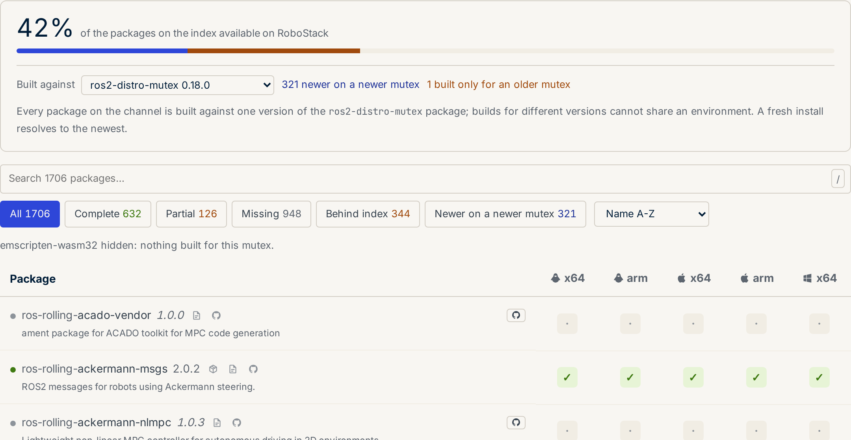Open the documentation icon for ros-rolling-acado-vendor
The height and width of the screenshot is (440, 851).
pos(197,315)
